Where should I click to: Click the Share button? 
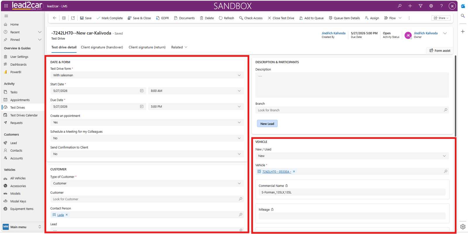441,18
